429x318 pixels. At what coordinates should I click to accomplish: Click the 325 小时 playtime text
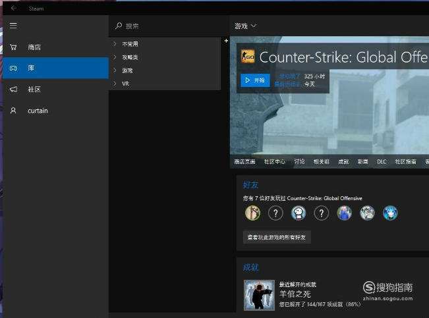pyautogui.click(x=314, y=76)
